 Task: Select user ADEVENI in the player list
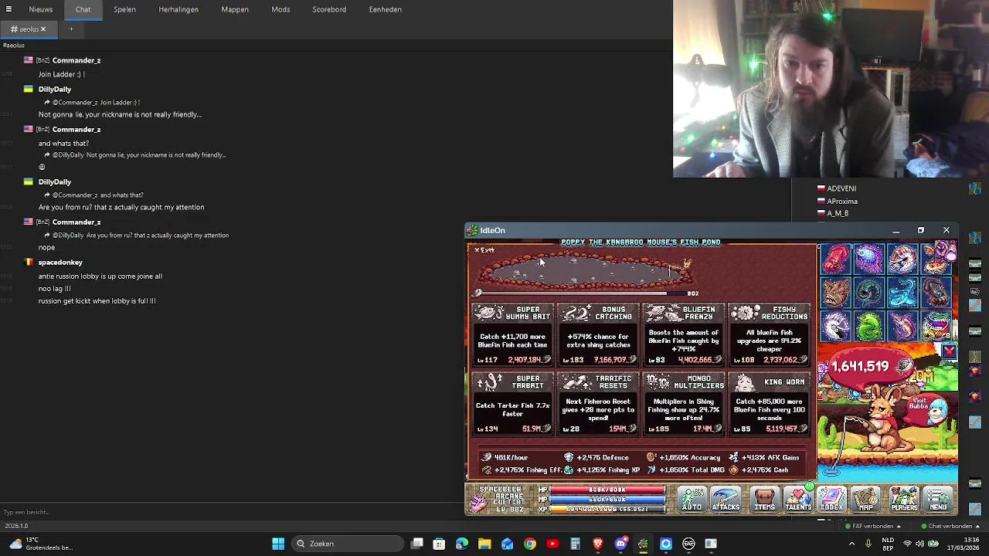coord(841,188)
